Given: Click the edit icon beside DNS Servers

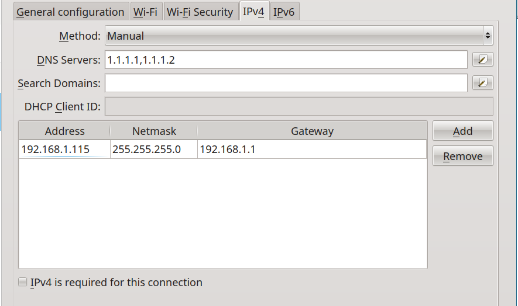Looking at the screenshot, I should [482, 60].
